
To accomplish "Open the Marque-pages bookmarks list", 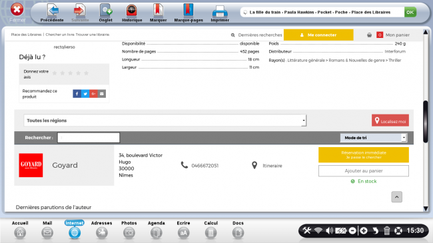I will point(189,13).
